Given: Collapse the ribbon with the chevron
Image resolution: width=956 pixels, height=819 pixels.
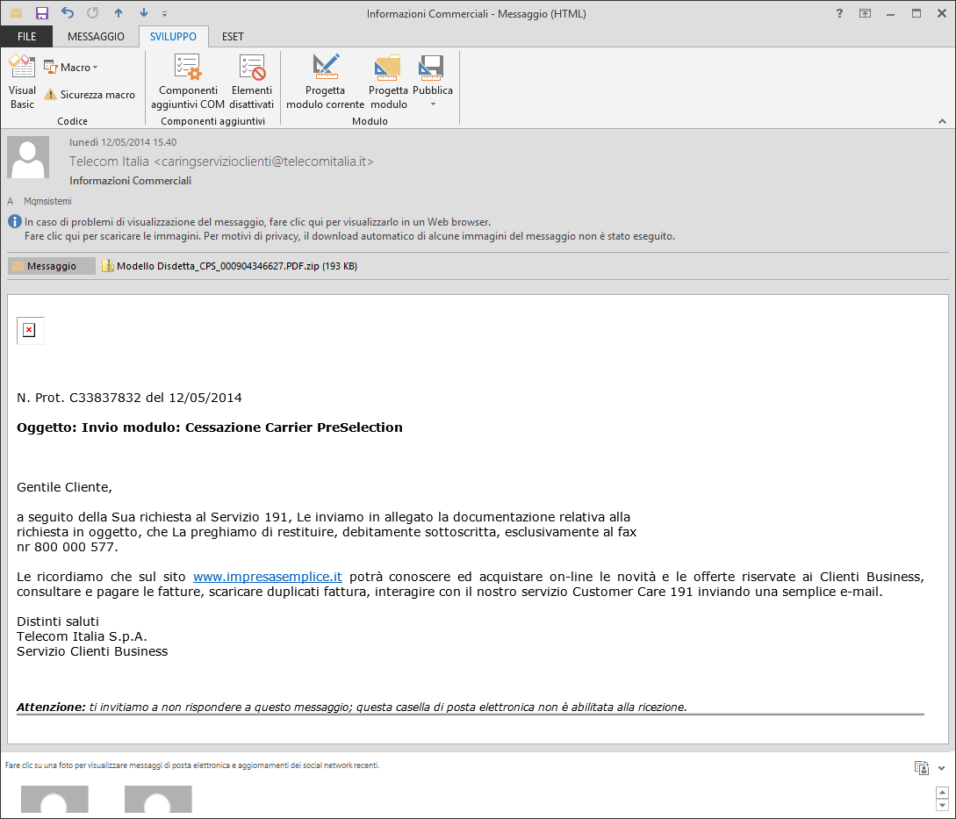Looking at the screenshot, I should (942, 121).
